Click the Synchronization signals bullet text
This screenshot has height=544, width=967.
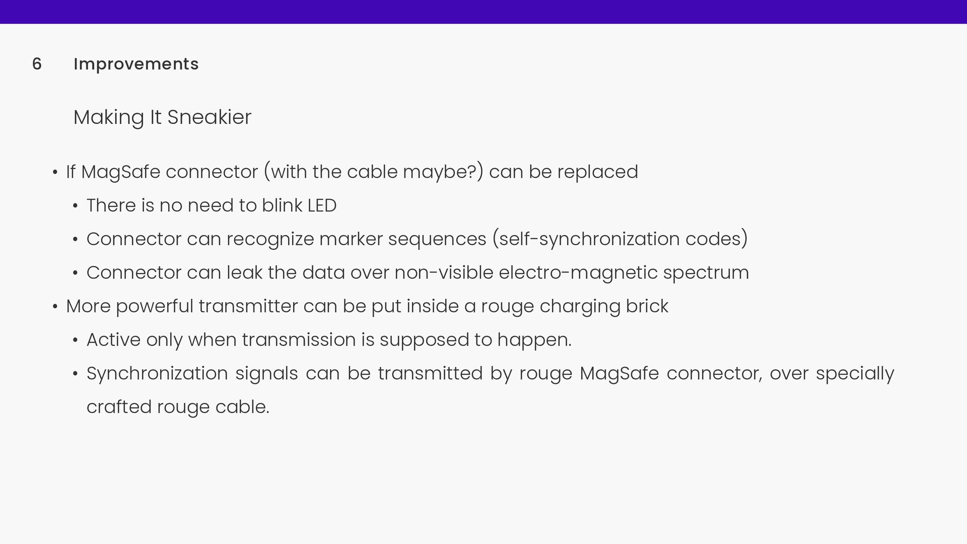click(490, 374)
